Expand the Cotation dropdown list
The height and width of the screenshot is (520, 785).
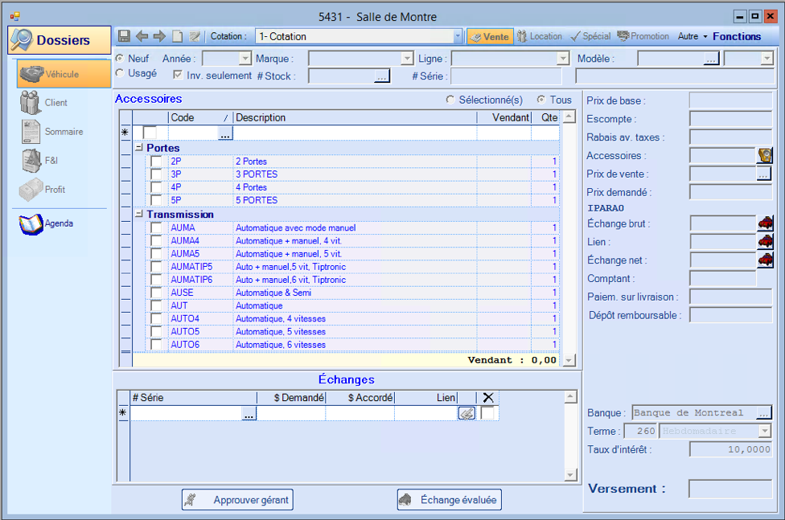point(458,36)
